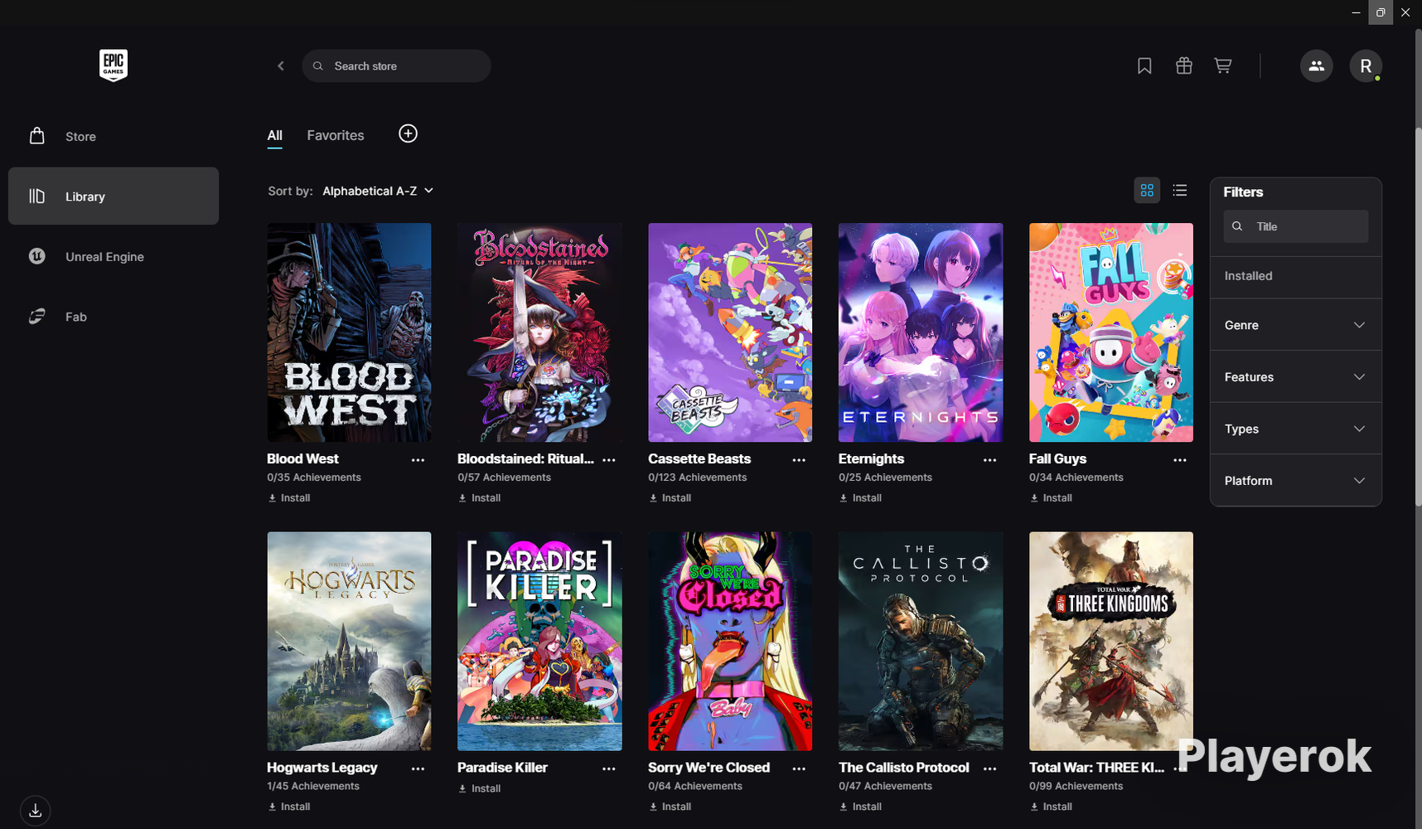Expand the Platform filter
The image size is (1422, 829).
click(x=1295, y=481)
